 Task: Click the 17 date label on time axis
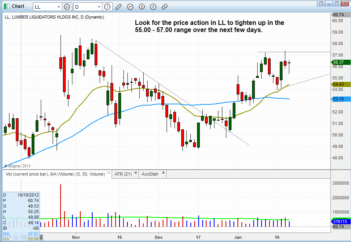pos(198,237)
